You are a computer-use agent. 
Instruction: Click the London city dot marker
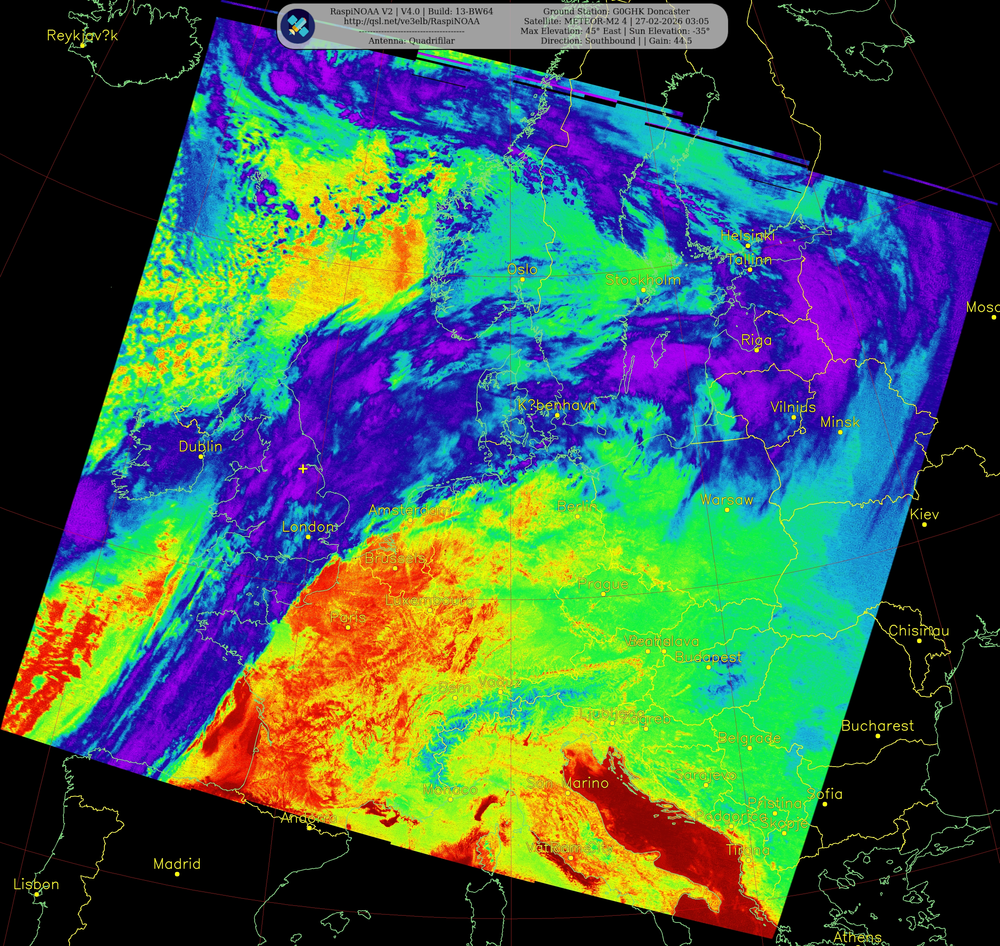308,537
